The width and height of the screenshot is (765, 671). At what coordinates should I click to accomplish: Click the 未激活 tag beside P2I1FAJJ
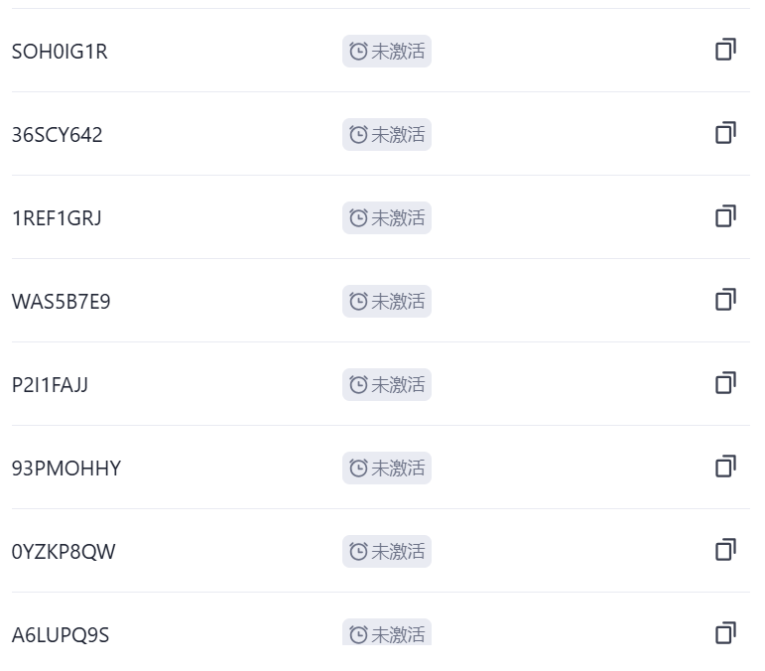click(387, 385)
